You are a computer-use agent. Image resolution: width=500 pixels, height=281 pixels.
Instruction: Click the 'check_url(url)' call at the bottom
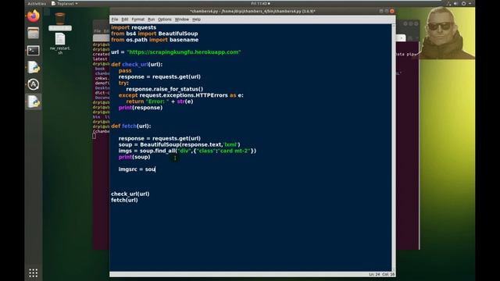click(x=130, y=194)
